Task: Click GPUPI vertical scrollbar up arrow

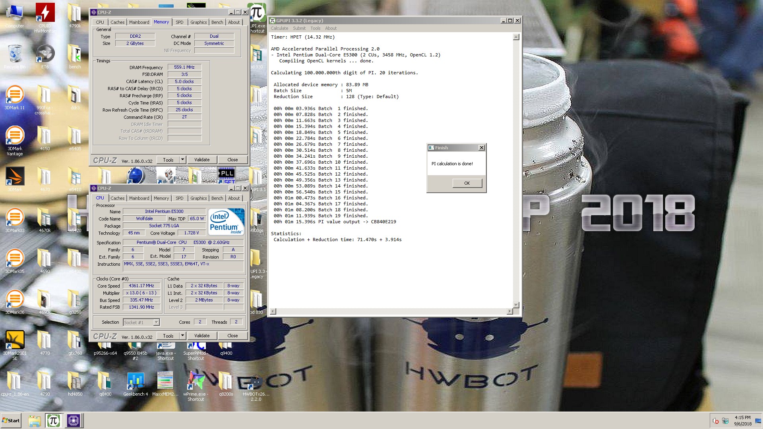Action: pos(516,37)
